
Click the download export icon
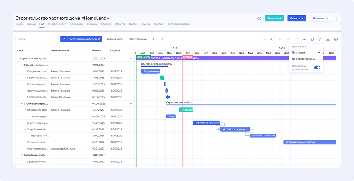click(x=328, y=39)
